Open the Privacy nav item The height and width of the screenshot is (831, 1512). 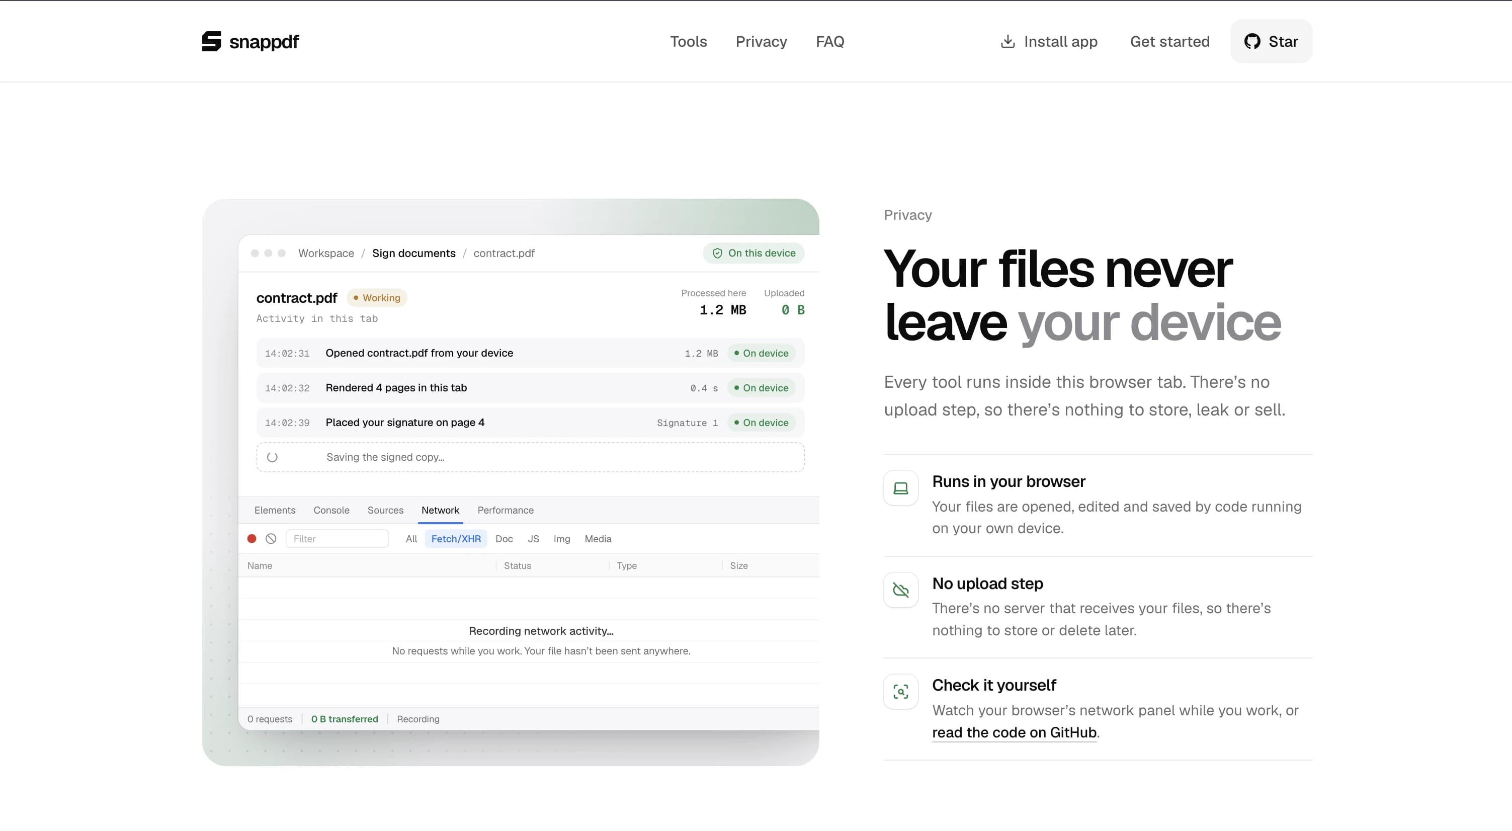[762, 41]
